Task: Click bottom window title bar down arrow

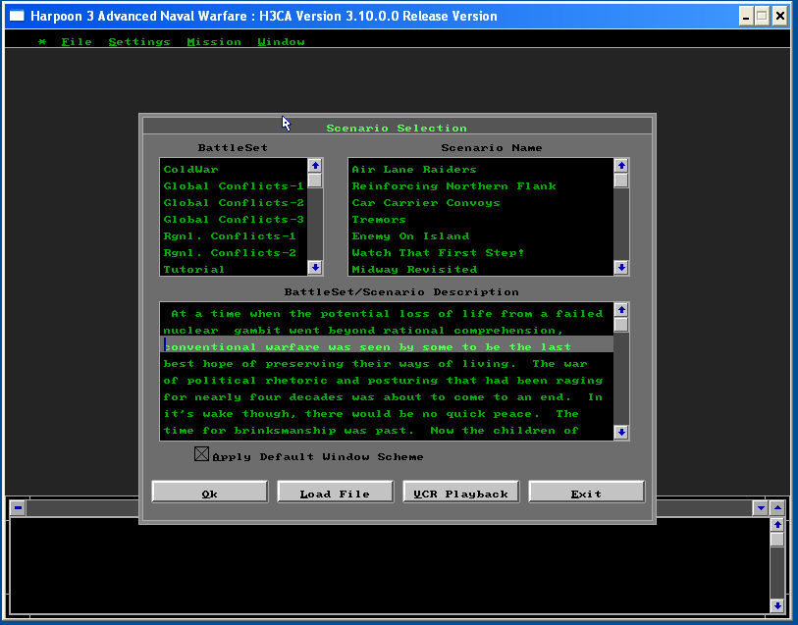Action: tap(761, 507)
